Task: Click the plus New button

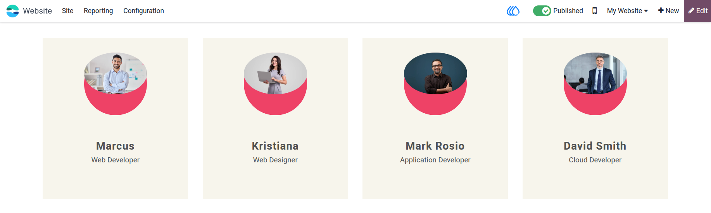Action: [668, 11]
